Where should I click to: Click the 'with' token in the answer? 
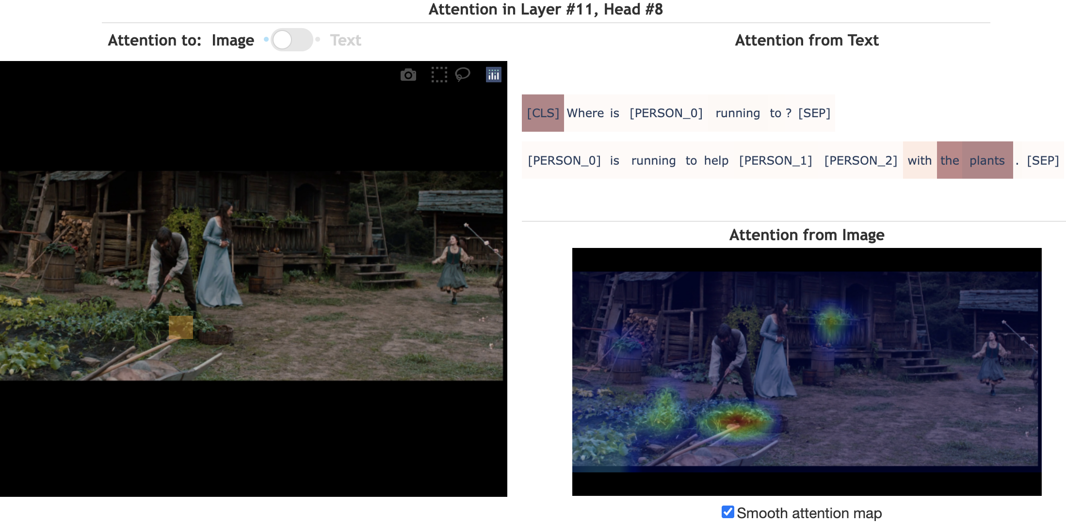point(920,160)
